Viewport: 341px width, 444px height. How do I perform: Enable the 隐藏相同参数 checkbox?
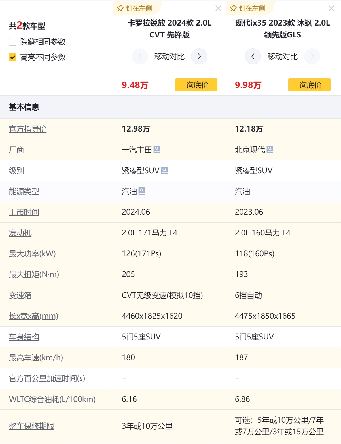[13, 42]
